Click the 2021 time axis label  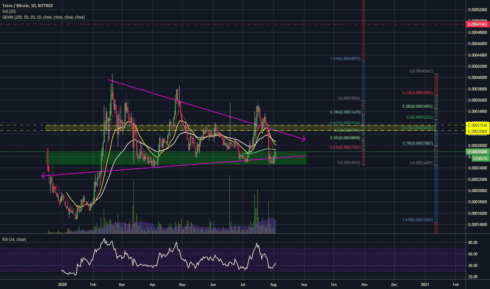425,285
